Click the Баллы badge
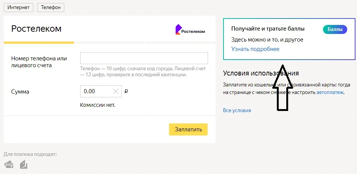Screen dimensions: 357x174 tap(335, 29)
